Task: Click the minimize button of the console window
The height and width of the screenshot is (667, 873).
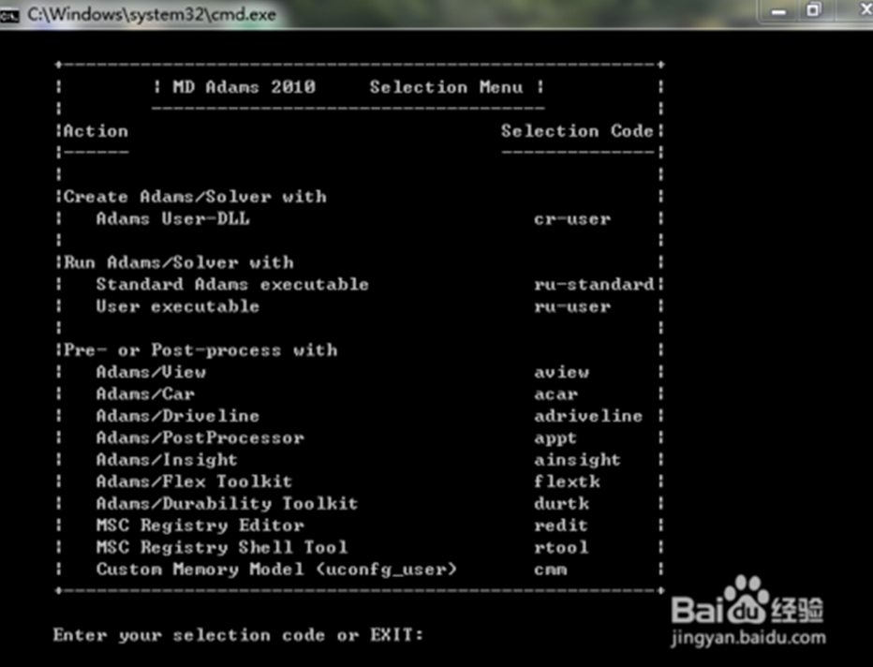Action: click(x=777, y=10)
